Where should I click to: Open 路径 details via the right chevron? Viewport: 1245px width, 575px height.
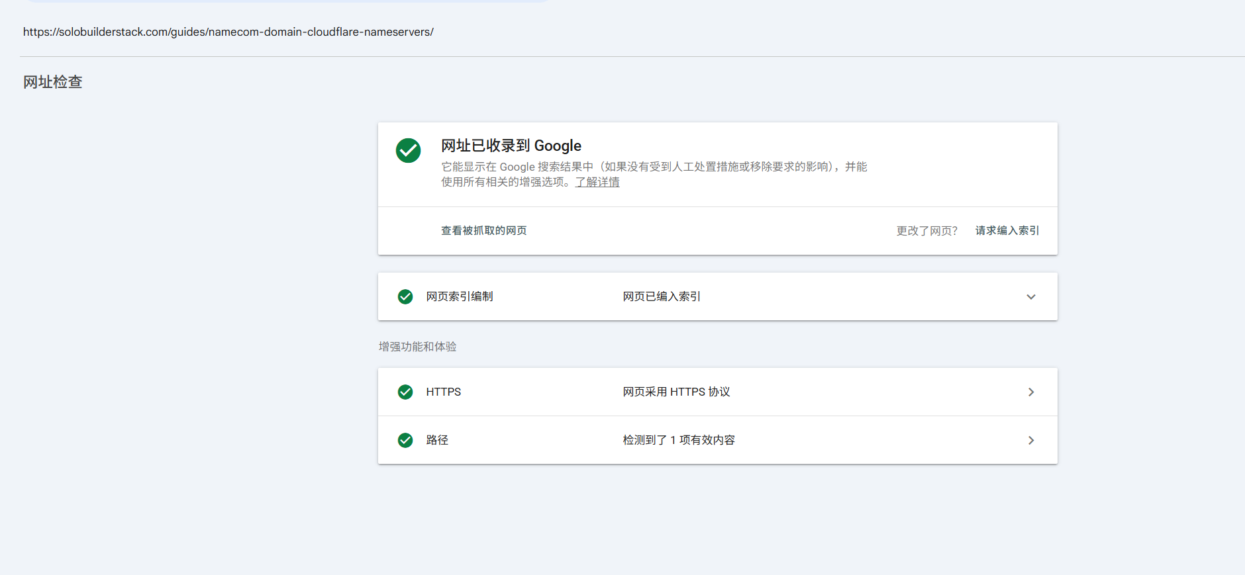click(x=1031, y=440)
